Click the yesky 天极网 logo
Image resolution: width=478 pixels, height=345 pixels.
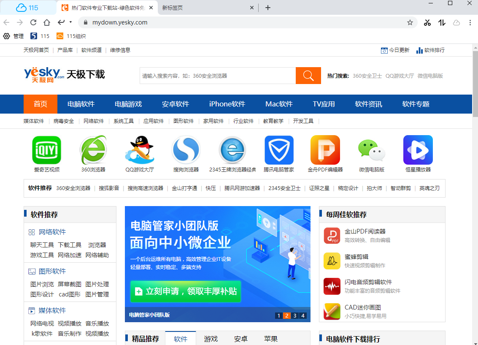(x=65, y=75)
